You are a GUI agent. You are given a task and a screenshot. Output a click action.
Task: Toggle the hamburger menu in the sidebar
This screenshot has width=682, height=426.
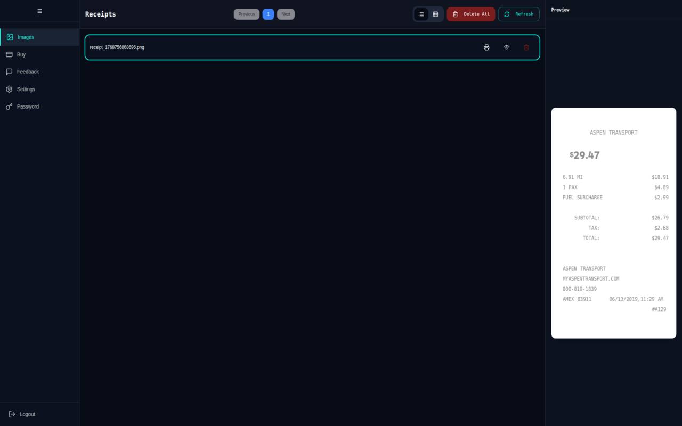coord(39,11)
